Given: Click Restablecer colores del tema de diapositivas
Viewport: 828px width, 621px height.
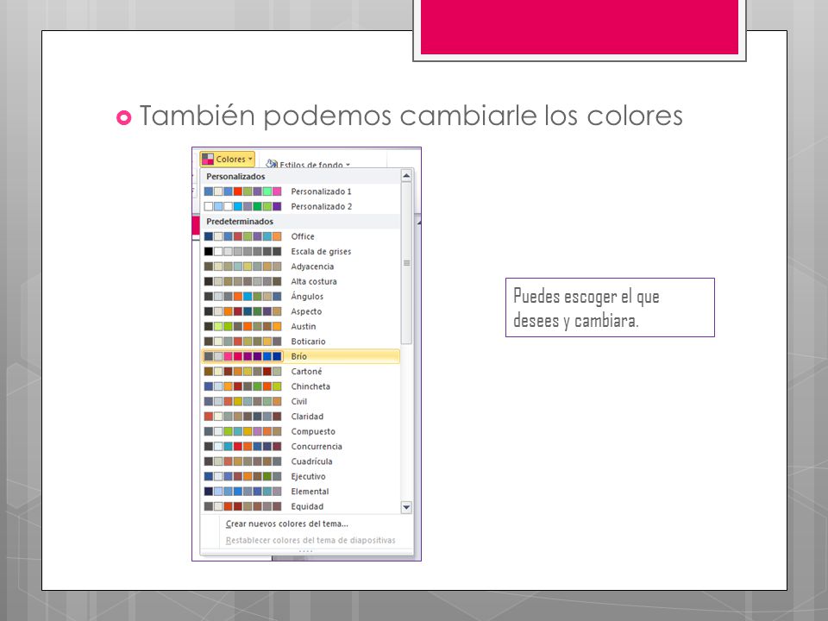Looking at the screenshot, I should 310,540.
